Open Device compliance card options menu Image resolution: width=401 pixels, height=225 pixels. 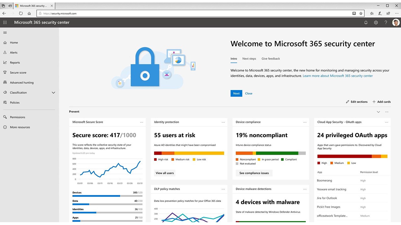[305, 122]
